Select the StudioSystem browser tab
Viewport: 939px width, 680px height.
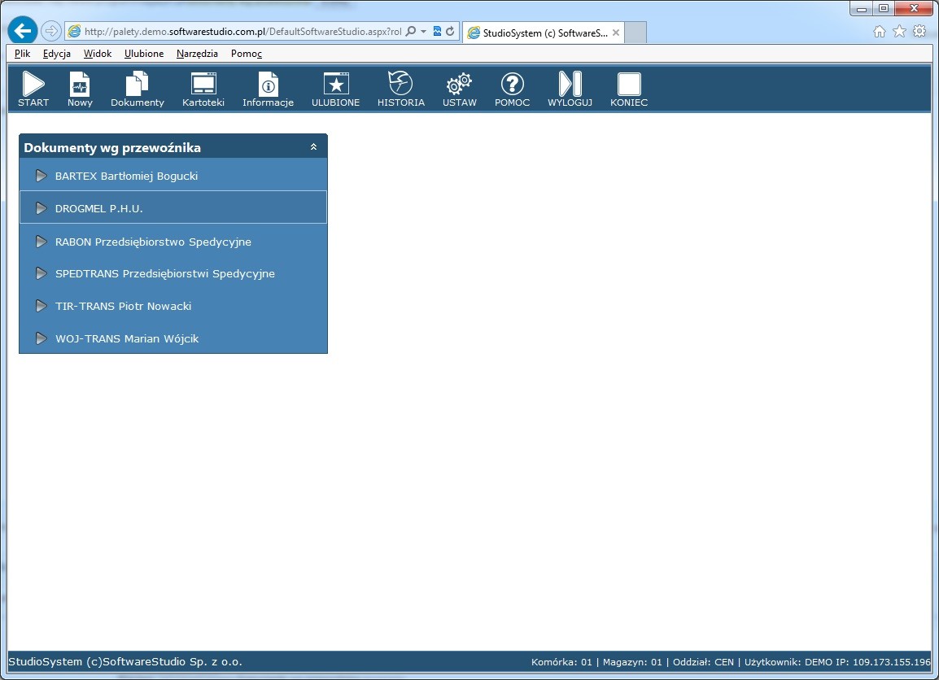[544, 33]
